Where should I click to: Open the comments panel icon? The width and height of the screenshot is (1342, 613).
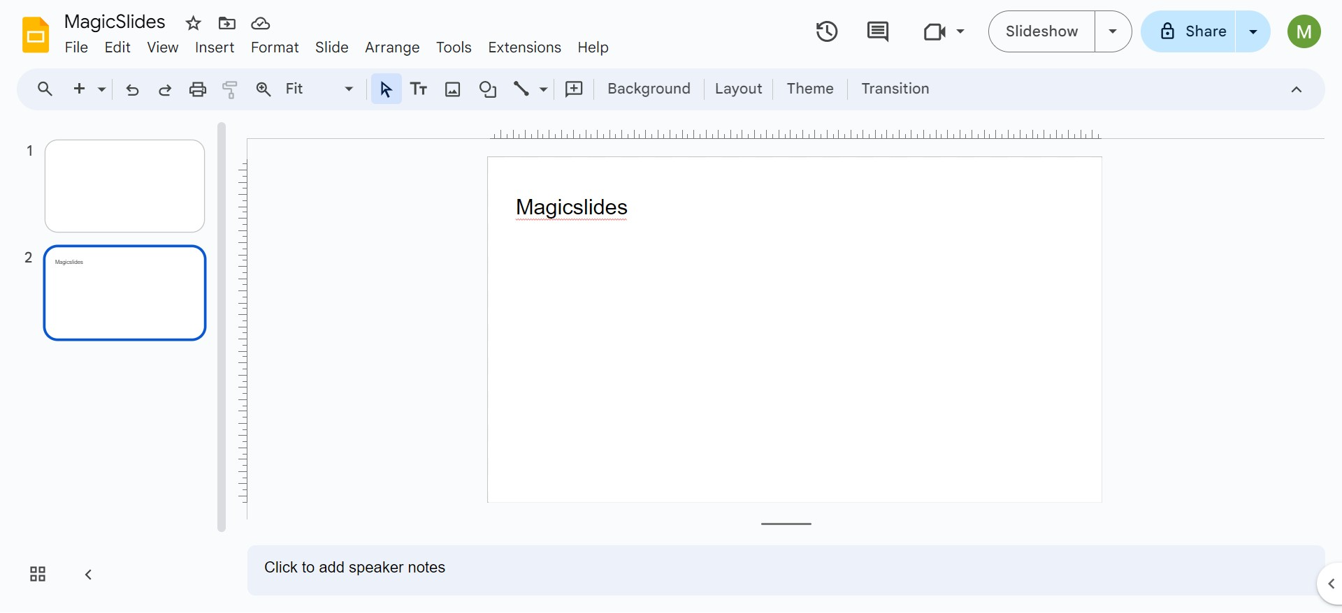(877, 31)
